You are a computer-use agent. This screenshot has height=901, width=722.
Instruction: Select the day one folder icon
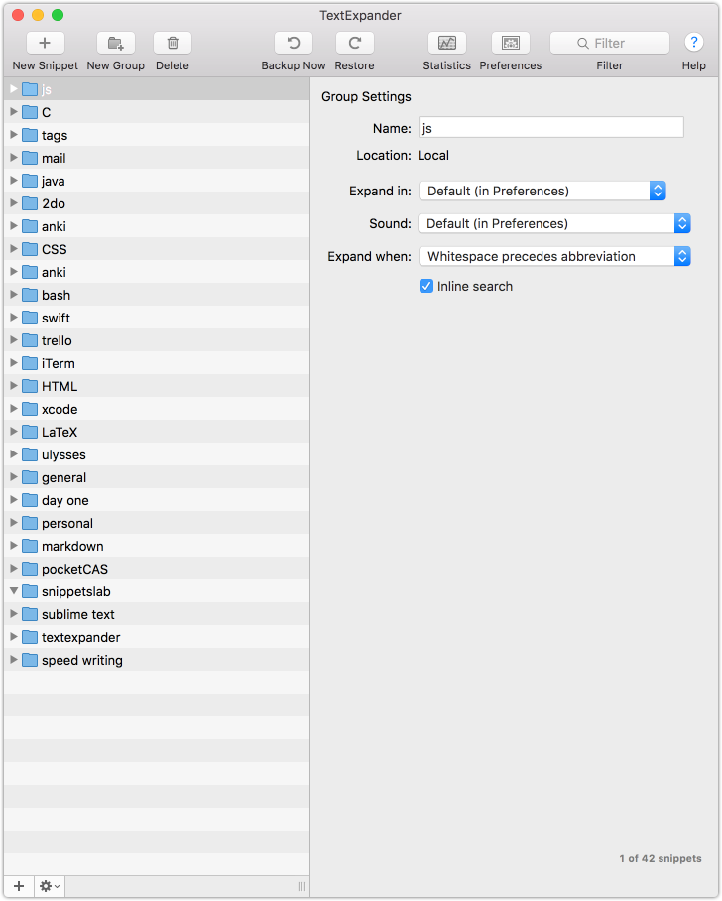coord(30,500)
